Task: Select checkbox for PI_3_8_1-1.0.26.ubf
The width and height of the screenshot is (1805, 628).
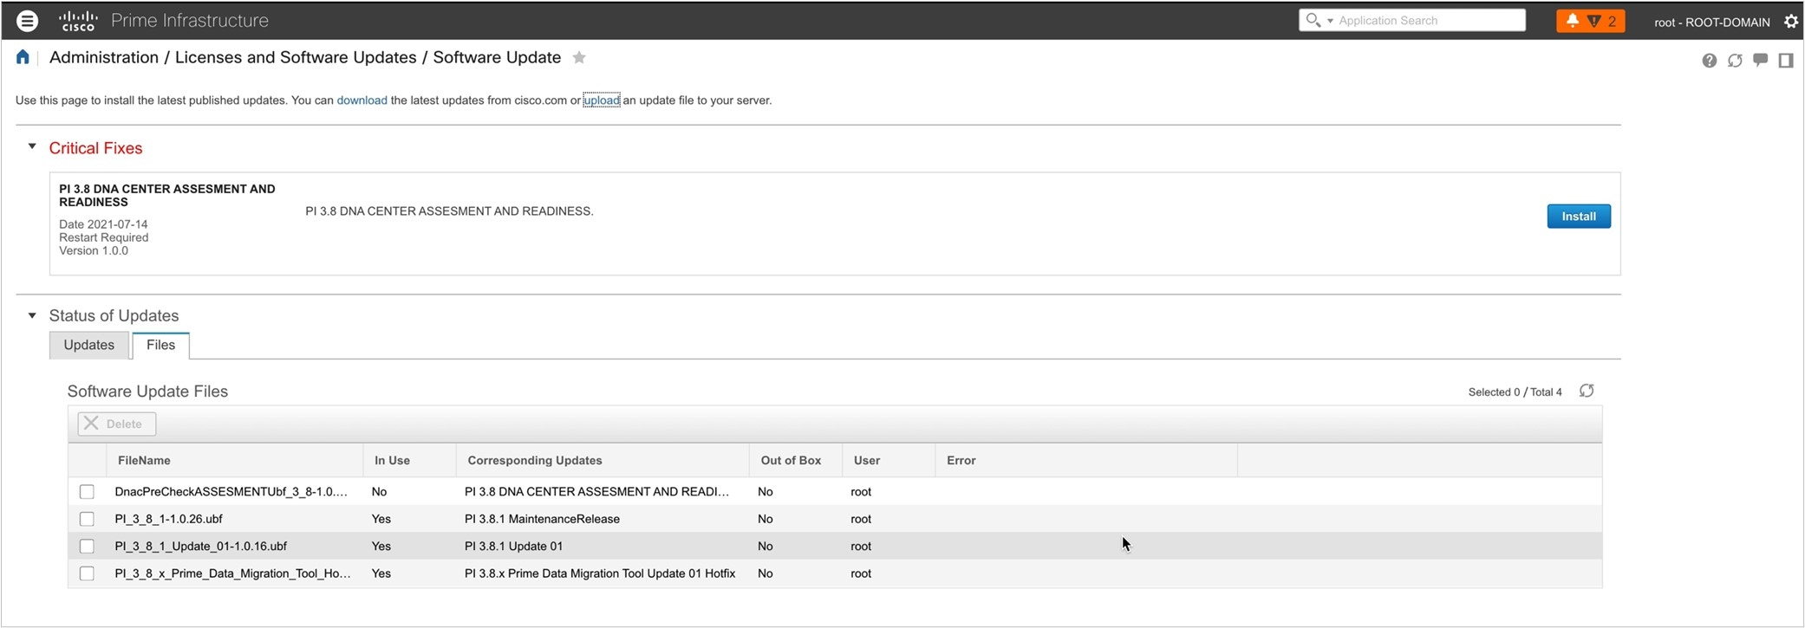Action: pyautogui.click(x=87, y=519)
